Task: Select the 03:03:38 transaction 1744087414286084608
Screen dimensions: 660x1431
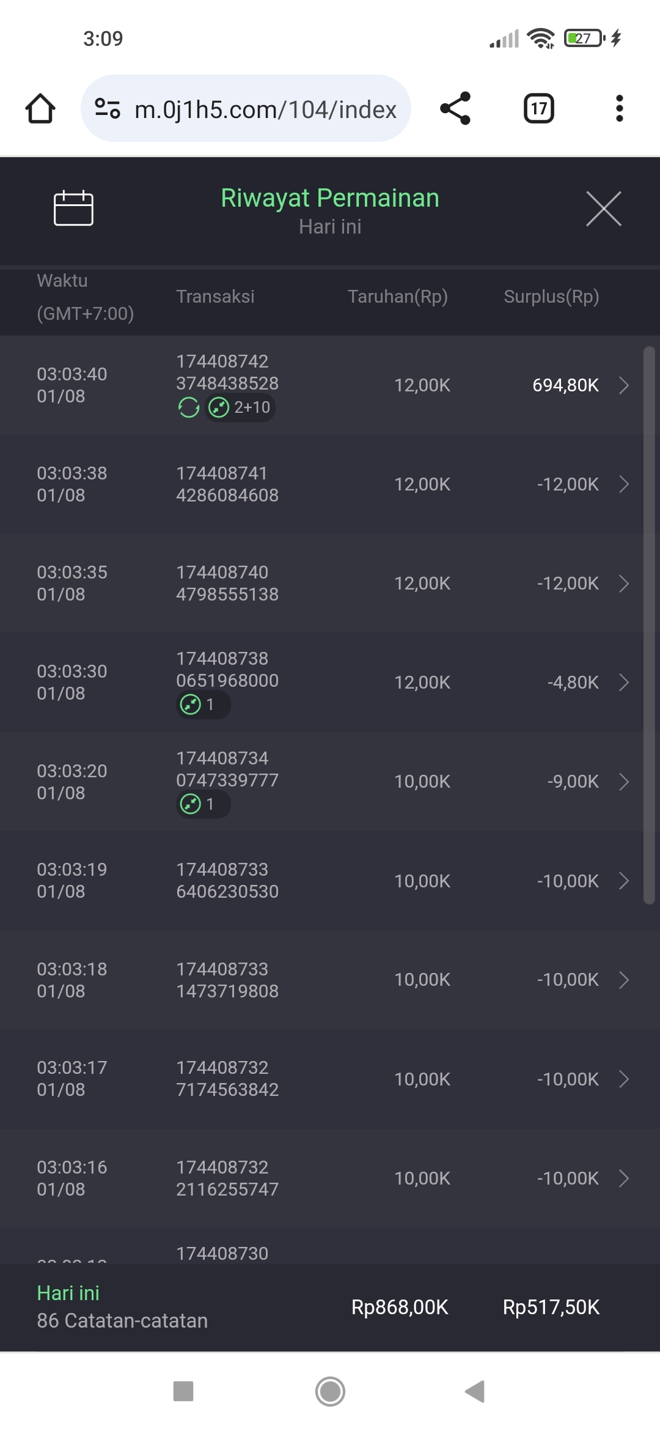Action: (x=227, y=484)
